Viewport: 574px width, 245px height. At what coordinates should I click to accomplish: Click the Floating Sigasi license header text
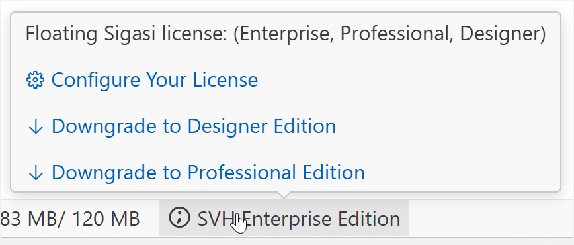286,34
